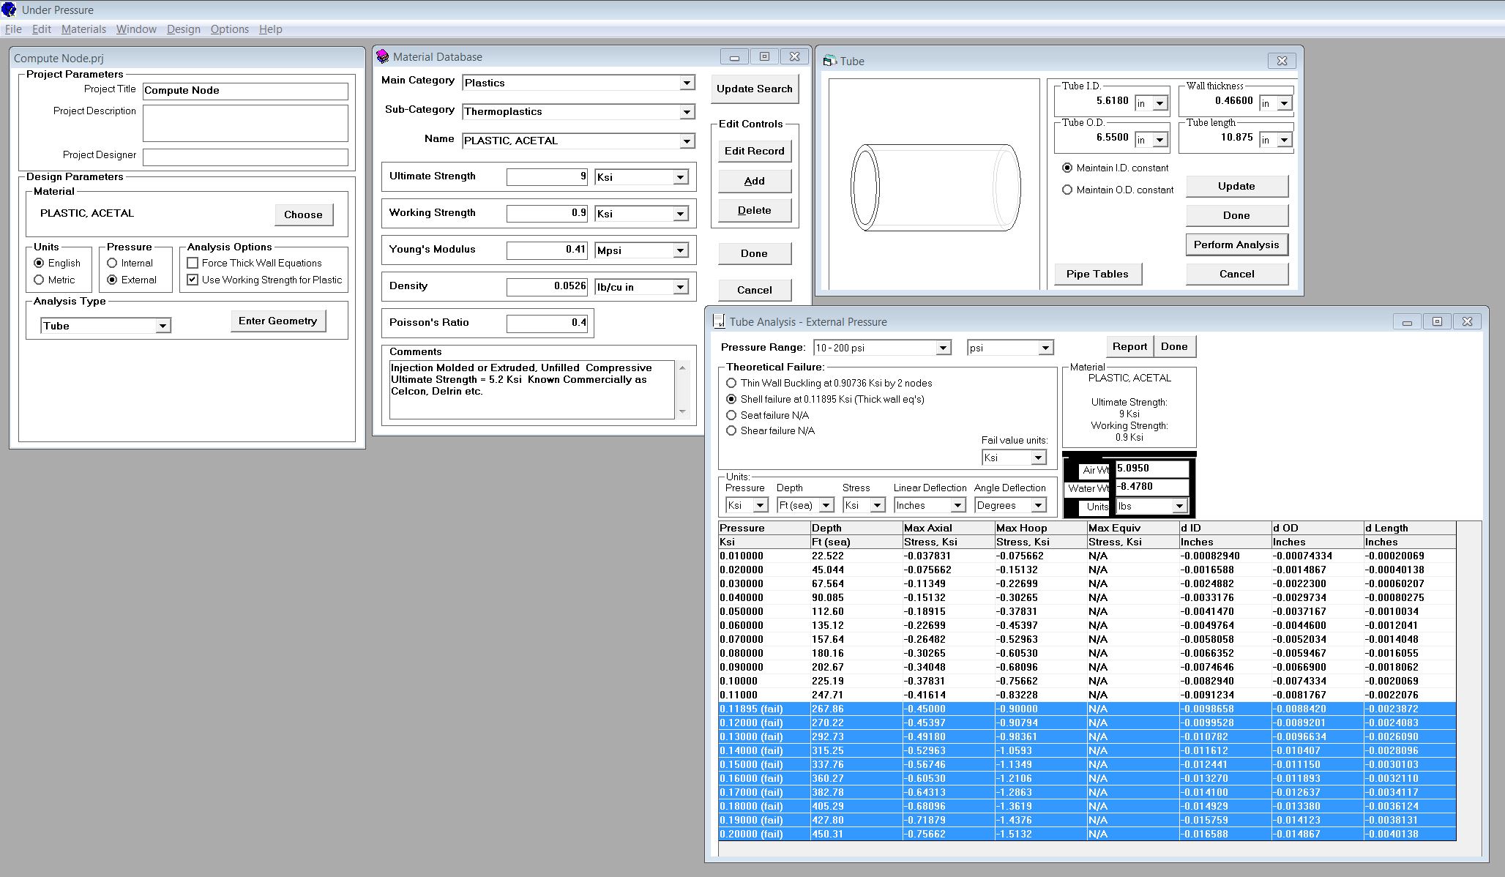
Task: Open the Options menu
Action: [x=230, y=29]
